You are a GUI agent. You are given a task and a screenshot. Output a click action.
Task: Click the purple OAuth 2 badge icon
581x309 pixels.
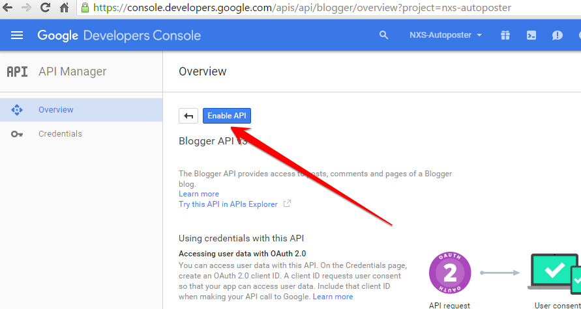coord(450,273)
